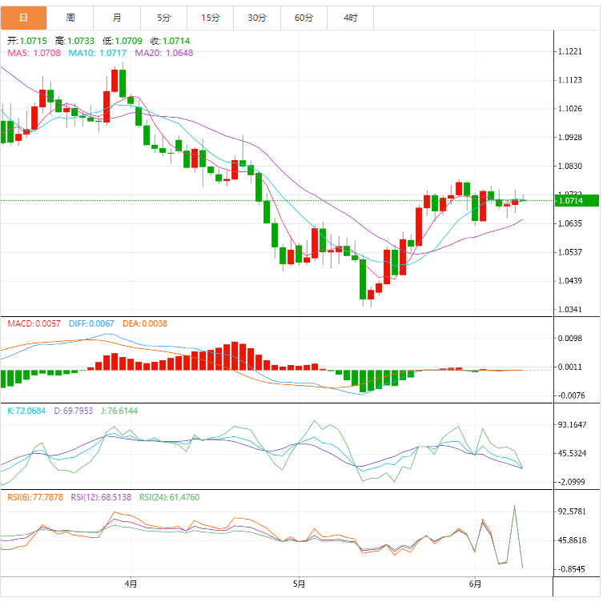Click the -2.0999 KDJ axis label
The image size is (607, 602).
tap(571, 482)
